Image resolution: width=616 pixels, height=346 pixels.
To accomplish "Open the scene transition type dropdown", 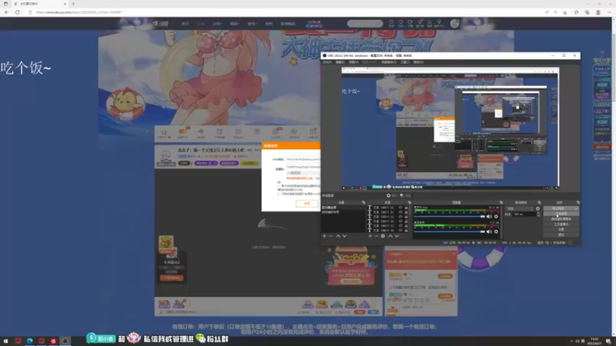I will (x=520, y=208).
